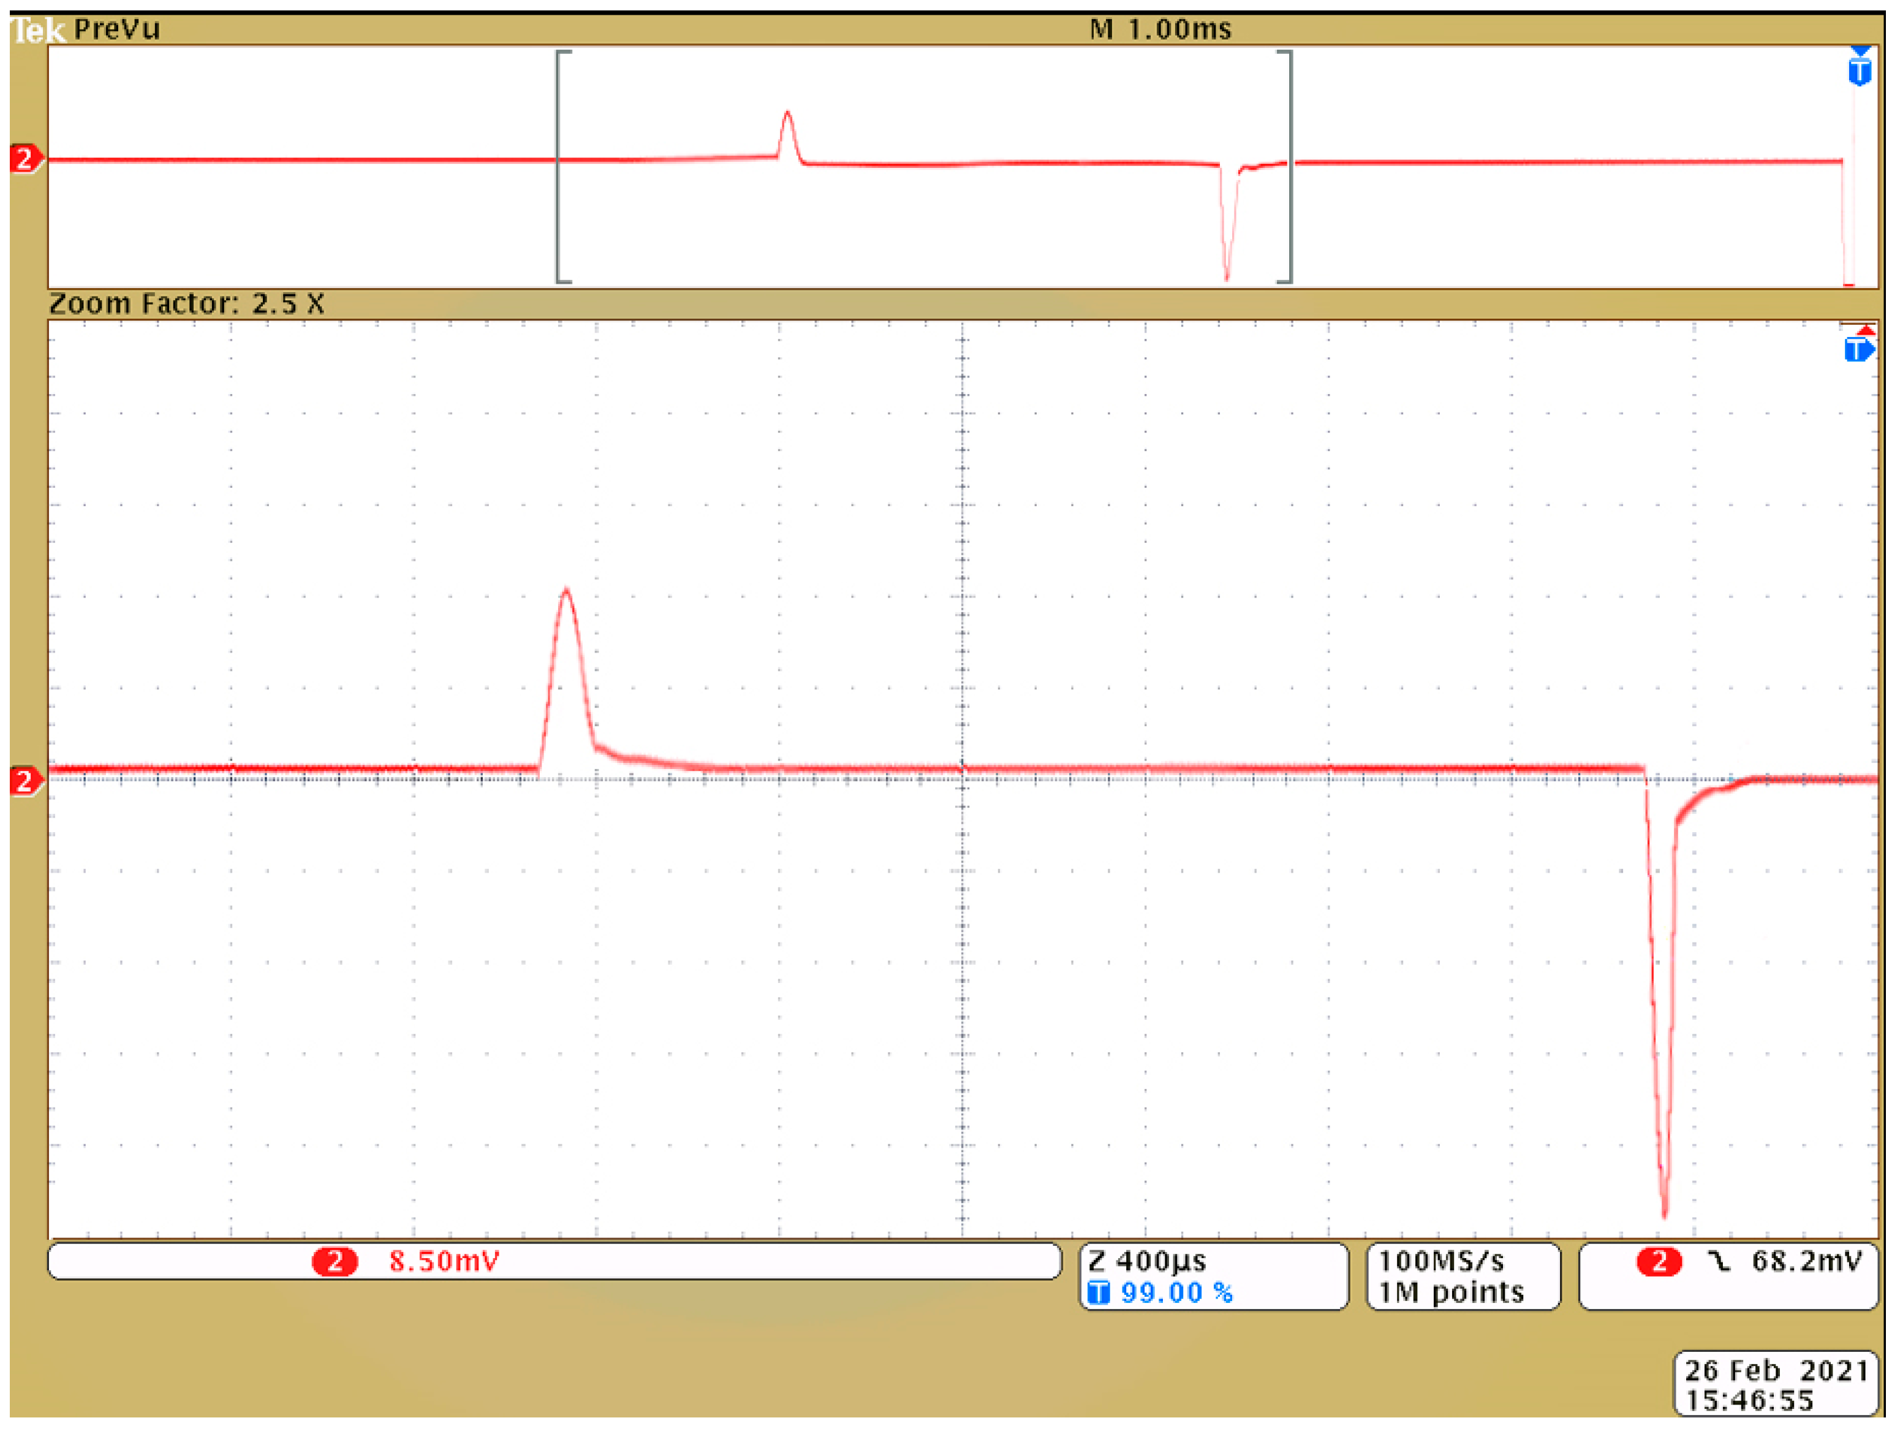Click the falling edge trigger slope icon
1900x1434 pixels.
pos(1719,1261)
